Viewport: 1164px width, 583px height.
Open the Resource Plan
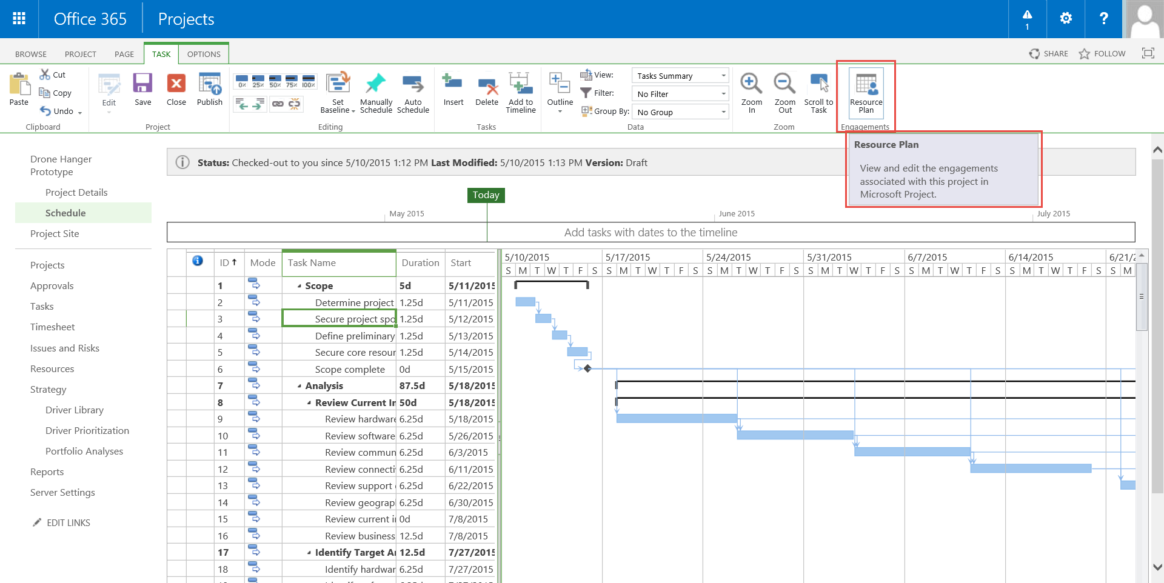point(866,93)
